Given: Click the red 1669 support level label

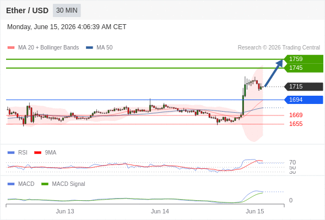Looking at the screenshot, I should pos(296,115).
